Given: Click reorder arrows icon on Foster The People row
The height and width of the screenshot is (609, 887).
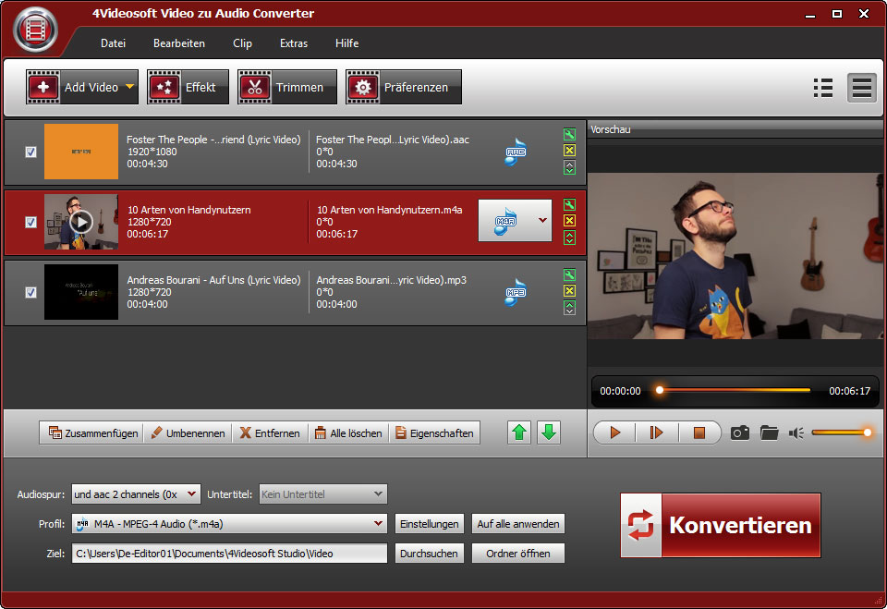Looking at the screenshot, I should (570, 167).
